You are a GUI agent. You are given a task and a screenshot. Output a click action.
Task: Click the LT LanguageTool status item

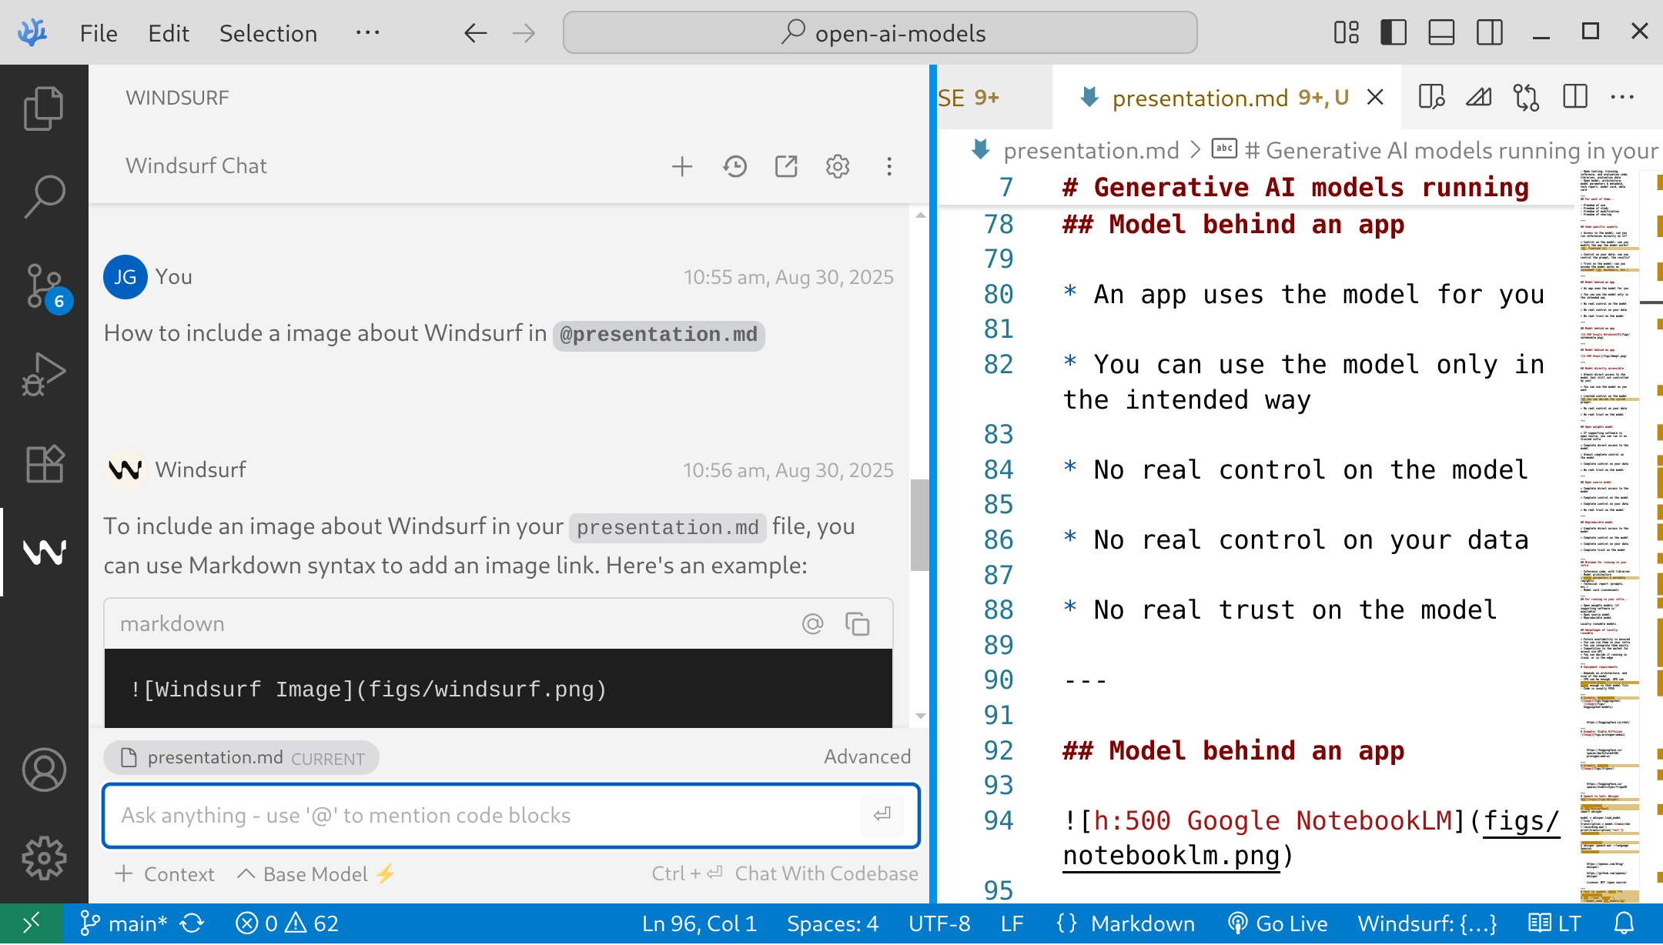[x=1554, y=923]
